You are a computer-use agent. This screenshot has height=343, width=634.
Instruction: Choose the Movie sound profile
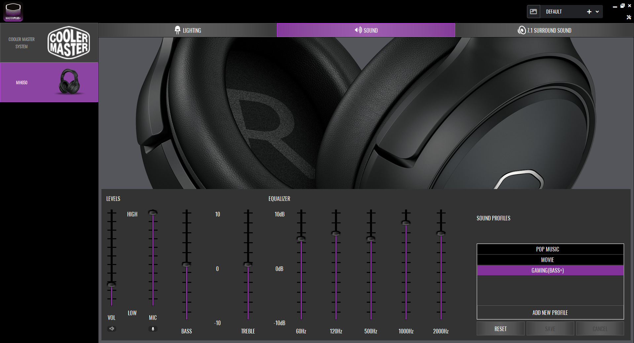coord(550,260)
